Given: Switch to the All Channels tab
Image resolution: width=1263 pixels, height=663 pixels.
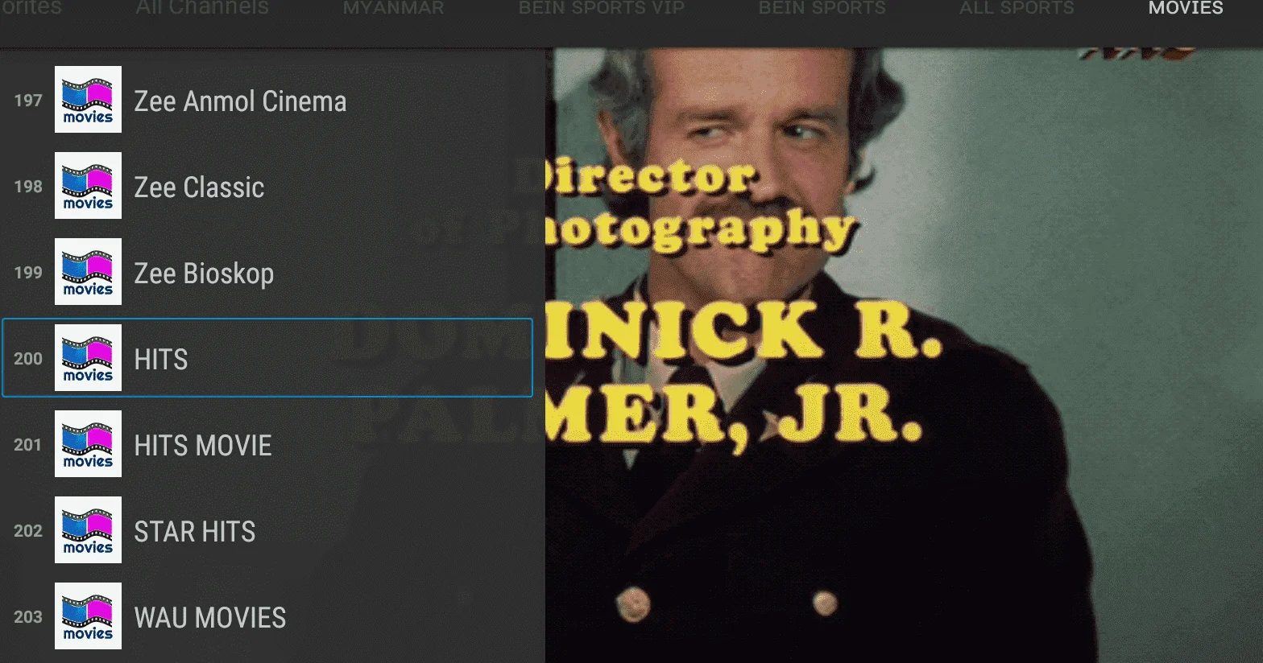Looking at the screenshot, I should tap(202, 8).
